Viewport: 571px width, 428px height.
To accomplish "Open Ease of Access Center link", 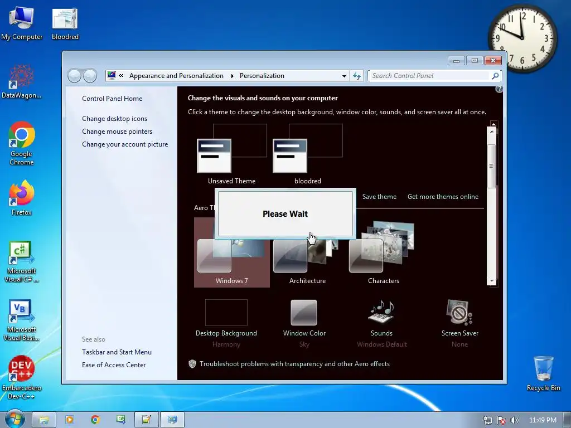I will 114,365.
